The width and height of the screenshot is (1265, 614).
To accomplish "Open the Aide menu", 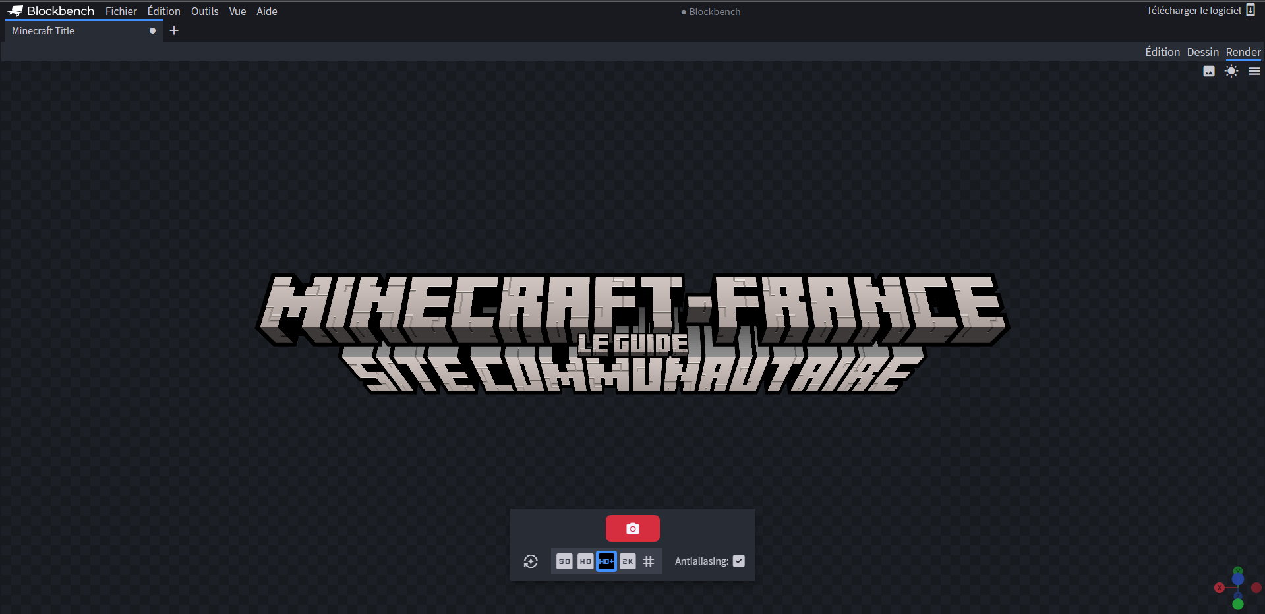I will (267, 11).
